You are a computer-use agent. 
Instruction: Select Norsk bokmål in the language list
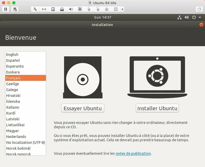pyautogui.click(x=26, y=148)
